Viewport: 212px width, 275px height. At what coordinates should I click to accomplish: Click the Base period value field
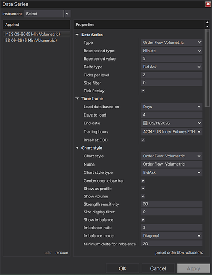click(x=171, y=59)
